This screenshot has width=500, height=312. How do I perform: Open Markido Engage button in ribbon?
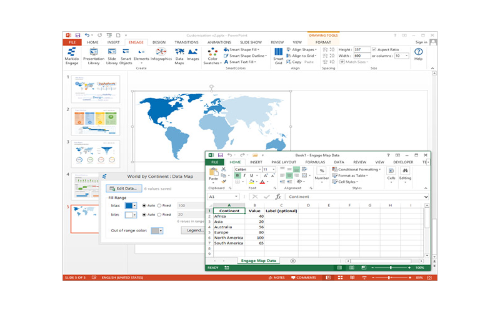click(x=72, y=56)
